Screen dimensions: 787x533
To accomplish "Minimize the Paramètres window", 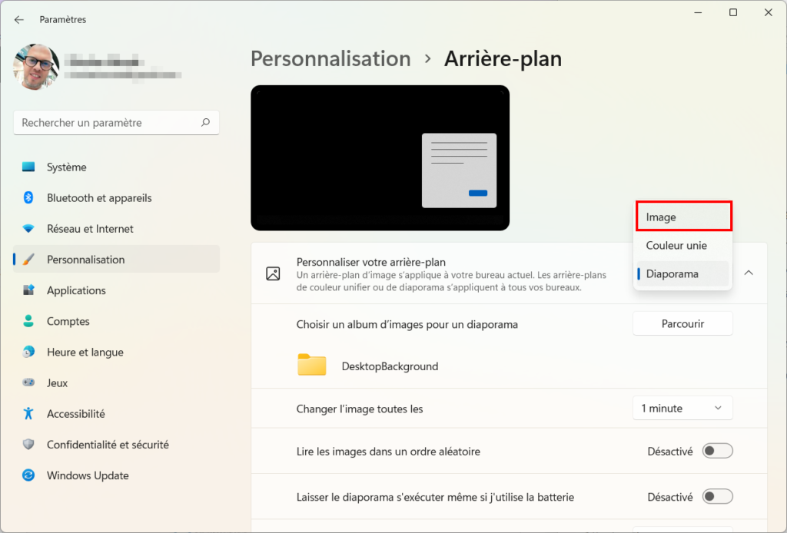I will tap(698, 12).
